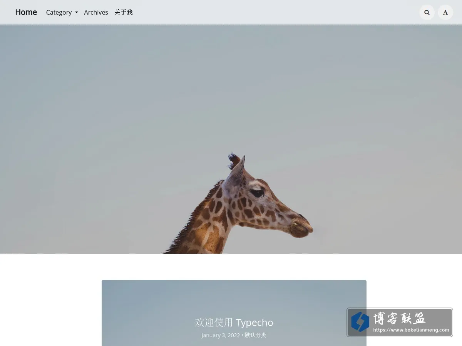The image size is (462, 346).
Task: Expand the Category dropdown menu
Action: pyautogui.click(x=62, y=12)
